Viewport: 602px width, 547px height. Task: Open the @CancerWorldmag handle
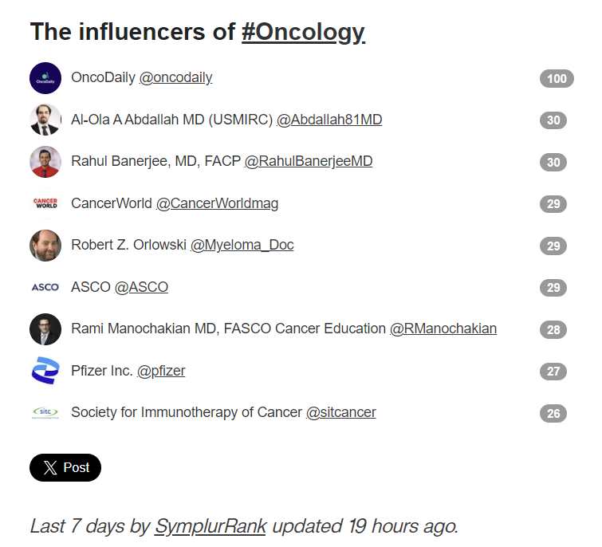pos(217,203)
